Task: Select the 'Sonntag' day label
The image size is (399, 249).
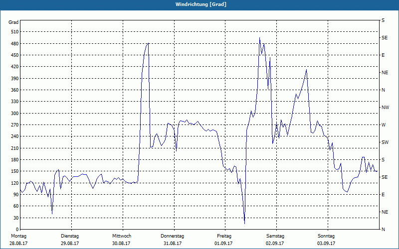Action: [326, 236]
